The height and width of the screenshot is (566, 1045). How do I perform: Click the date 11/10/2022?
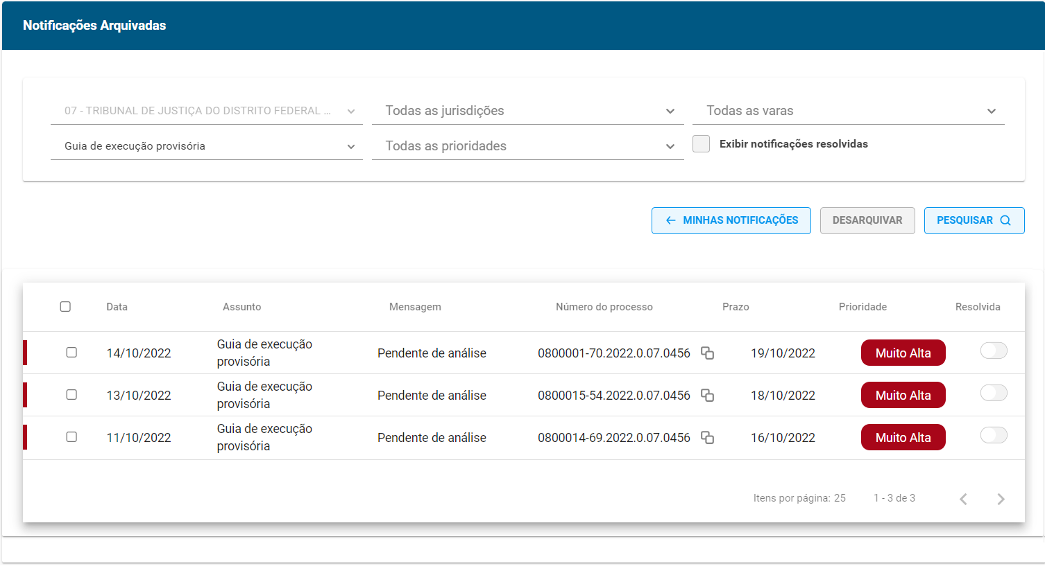[139, 438]
